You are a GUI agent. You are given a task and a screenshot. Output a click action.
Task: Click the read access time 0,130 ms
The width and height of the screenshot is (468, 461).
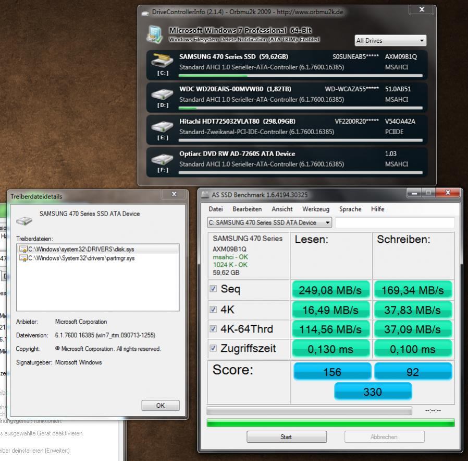(330, 349)
